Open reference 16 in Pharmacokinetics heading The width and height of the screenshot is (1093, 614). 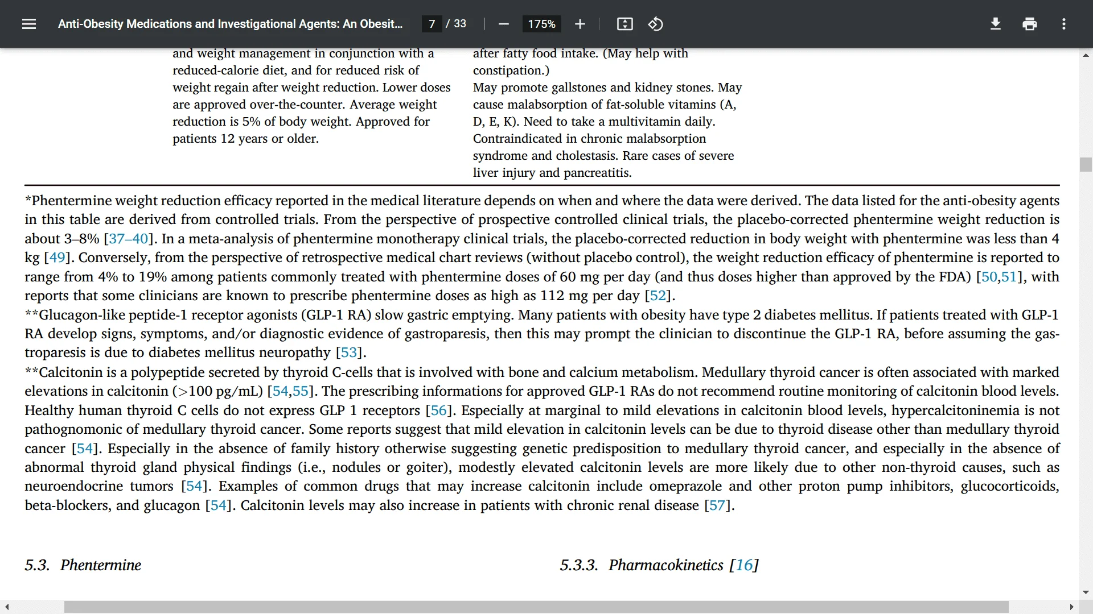[743, 565]
